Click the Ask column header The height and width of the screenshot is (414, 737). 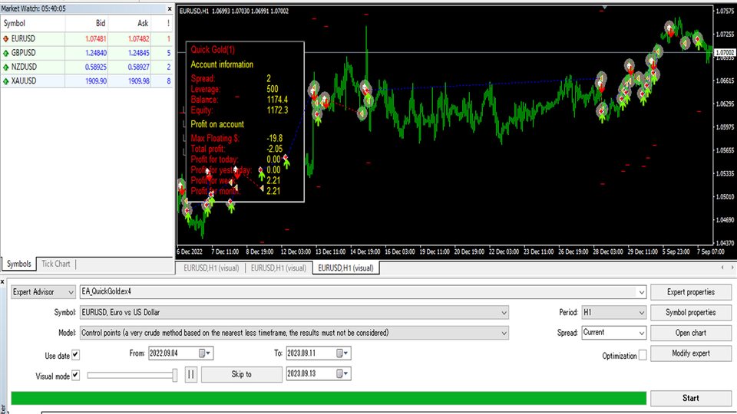point(143,24)
